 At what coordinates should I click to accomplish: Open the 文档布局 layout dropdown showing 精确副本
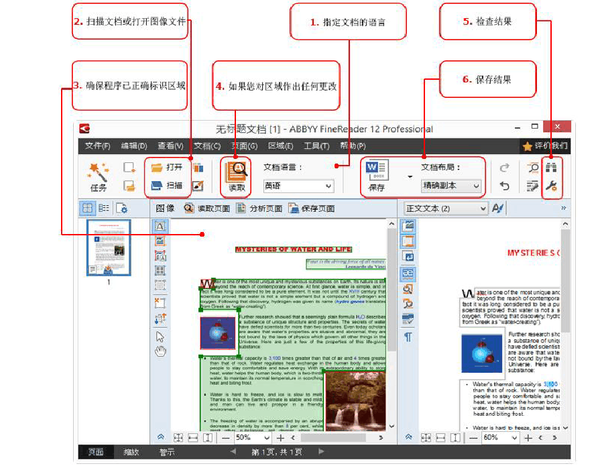pos(451,186)
